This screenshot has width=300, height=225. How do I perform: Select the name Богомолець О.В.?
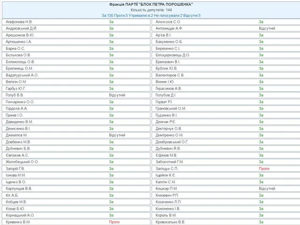[x=20, y=61]
